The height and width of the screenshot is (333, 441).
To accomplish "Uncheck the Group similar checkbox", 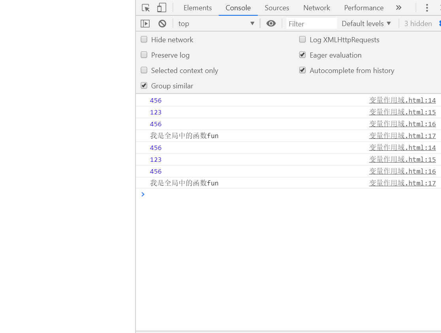I will [x=144, y=86].
